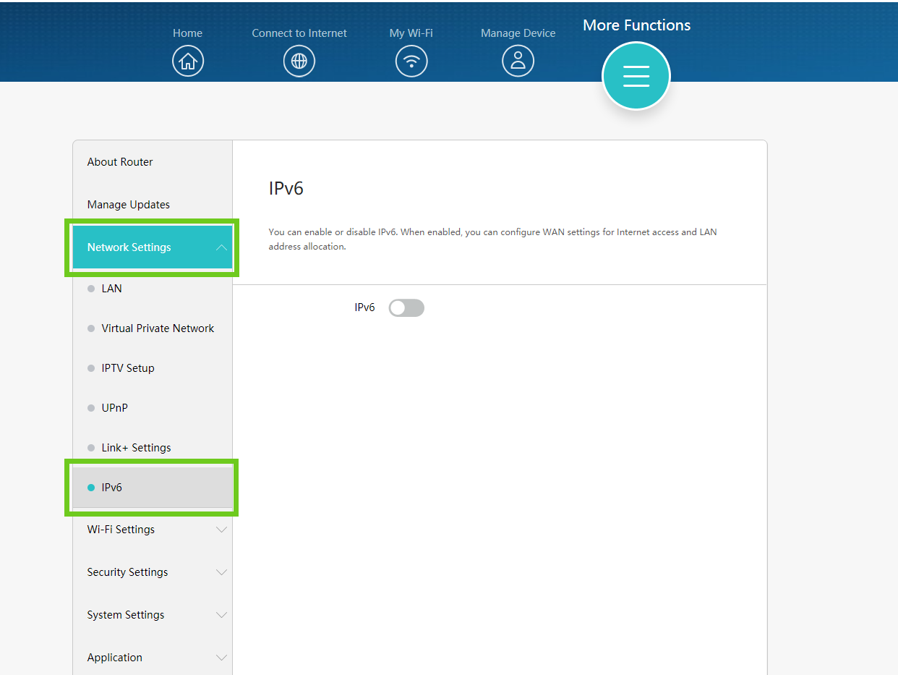Click the bullet dot beside UPnP
The image size is (898, 675).
91,408
